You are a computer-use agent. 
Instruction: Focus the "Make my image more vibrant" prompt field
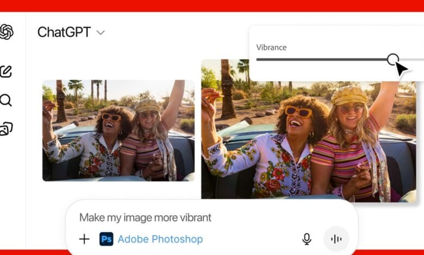click(145, 218)
